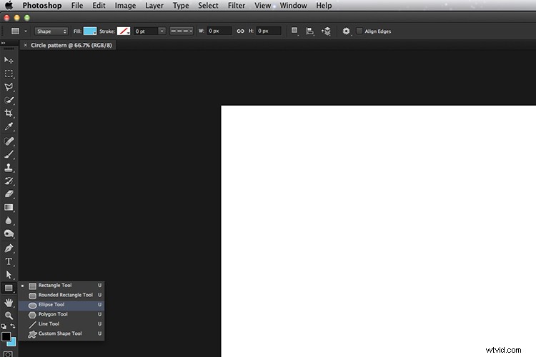Image resolution: width=536 pixels, height=357 pixels.
Task: Select the Quick Selection tool
Action: [9, 100]
